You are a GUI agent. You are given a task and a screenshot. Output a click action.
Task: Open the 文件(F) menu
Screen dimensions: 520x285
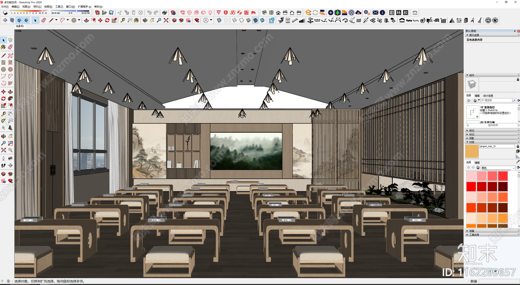click(5, 6)
